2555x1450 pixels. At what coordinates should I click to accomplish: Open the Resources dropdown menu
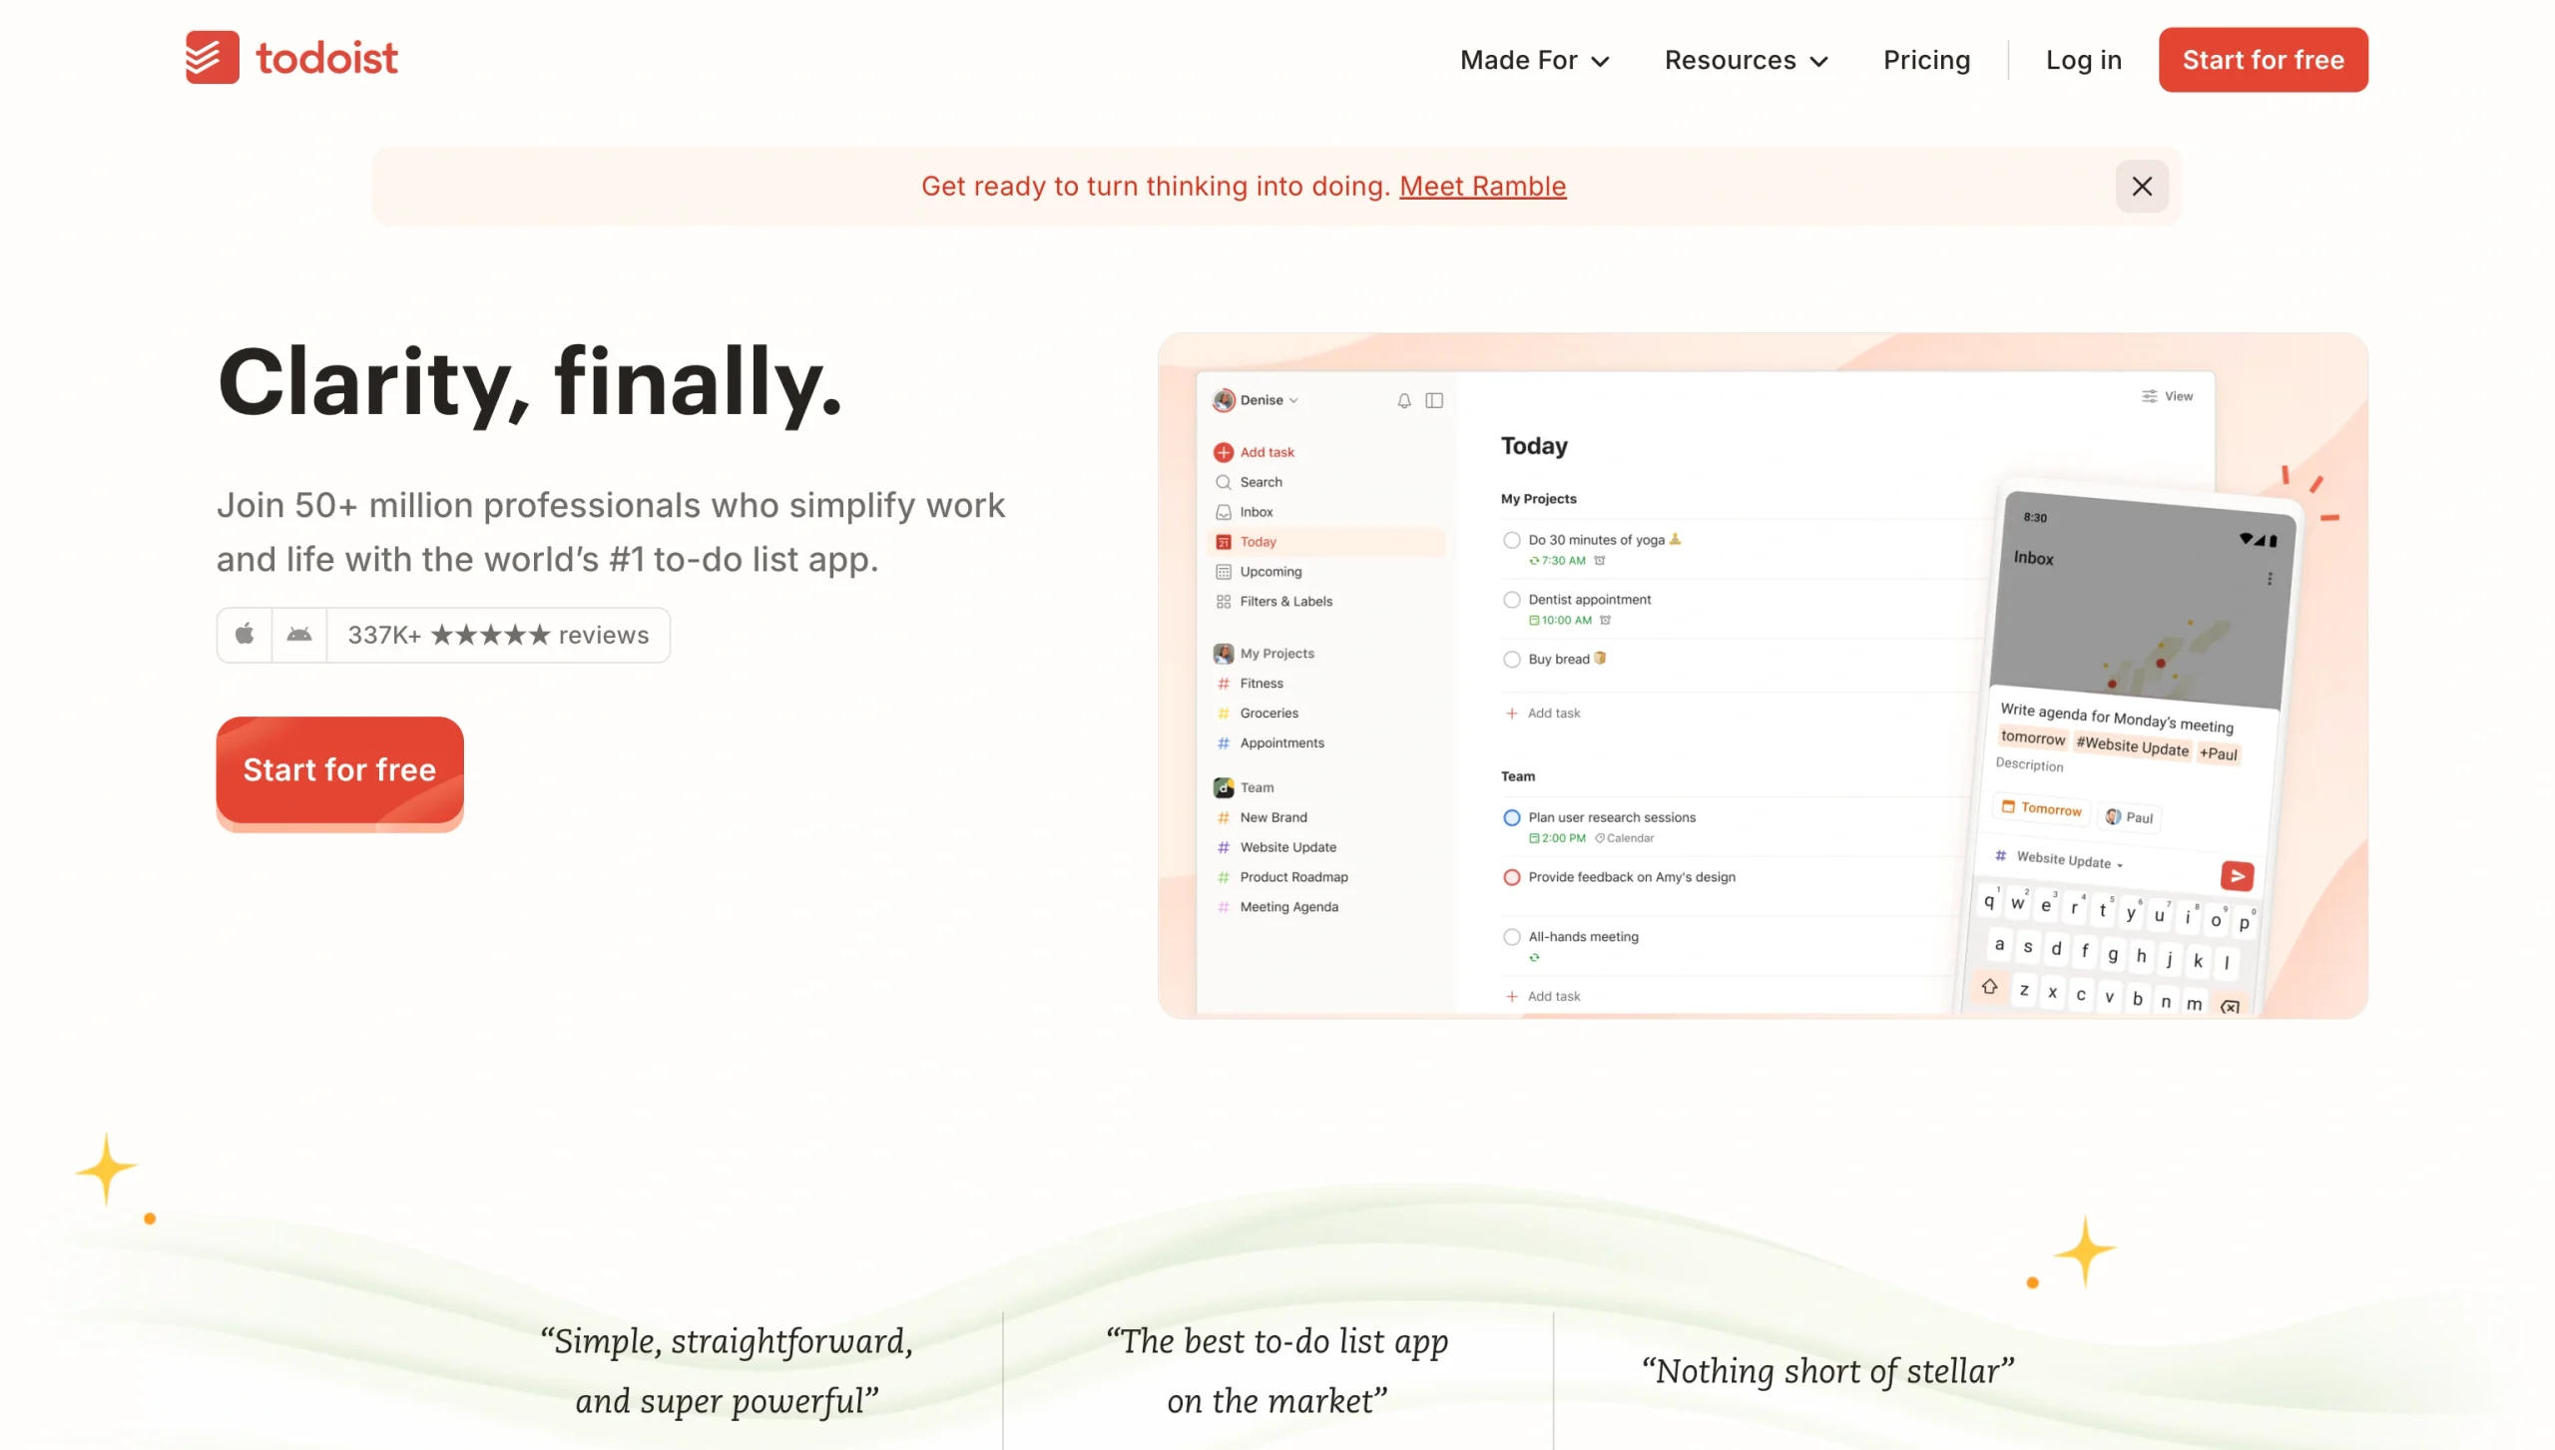click(1747, 60)
